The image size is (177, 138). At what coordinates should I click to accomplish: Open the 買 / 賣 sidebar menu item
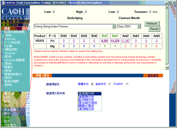(9, 93)
